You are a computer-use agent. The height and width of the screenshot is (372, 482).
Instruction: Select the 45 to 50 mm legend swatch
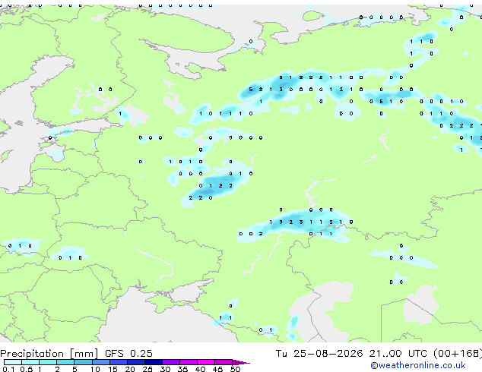coord(224,362)
